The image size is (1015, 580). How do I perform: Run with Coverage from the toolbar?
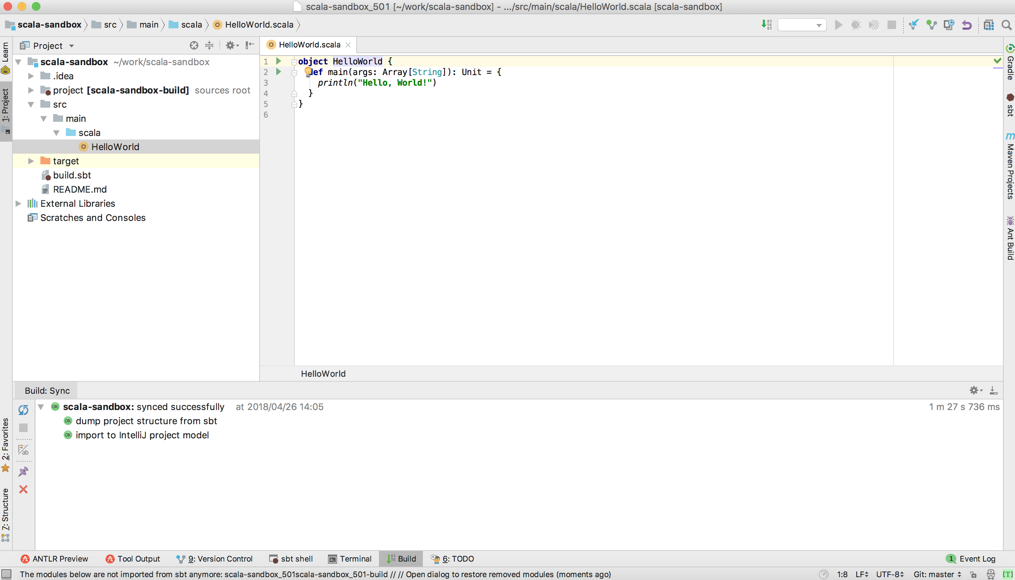pyautogui.click(x=874, y=25)
